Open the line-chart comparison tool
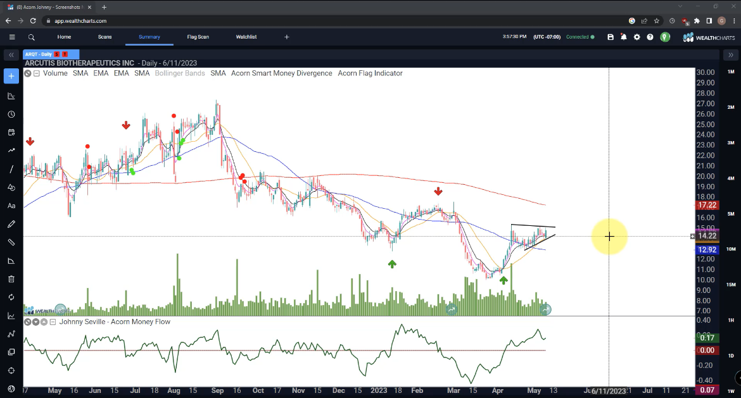 click(x=11, y=315)
